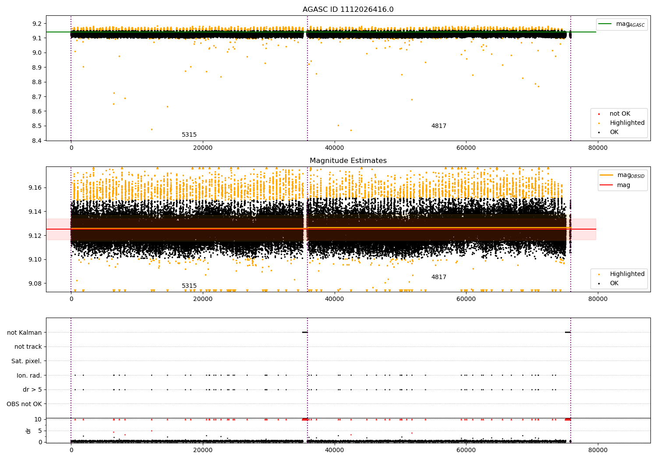Select the mag AGASC legend entry in top plot
Screen dimensions: 657x460
[x=622, y=24]
